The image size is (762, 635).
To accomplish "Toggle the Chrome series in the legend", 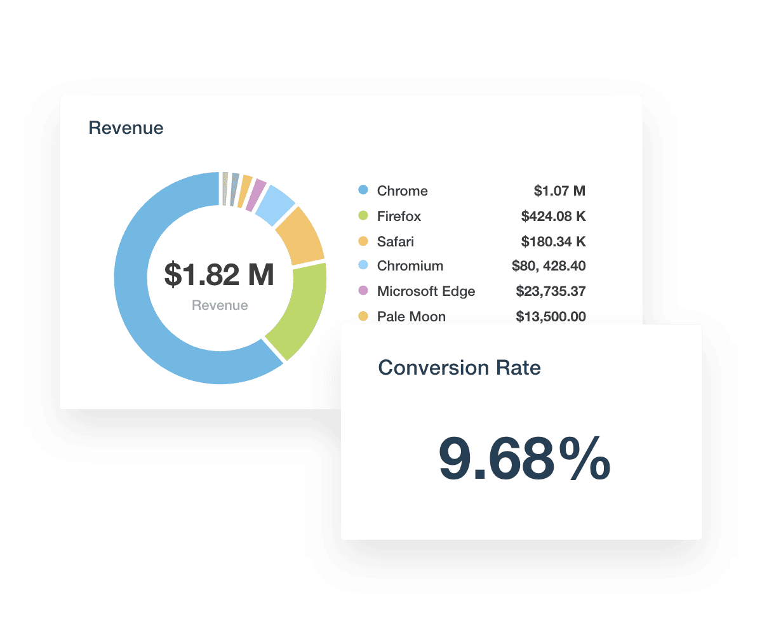I will pyautogui.click(x=402, y=190).
